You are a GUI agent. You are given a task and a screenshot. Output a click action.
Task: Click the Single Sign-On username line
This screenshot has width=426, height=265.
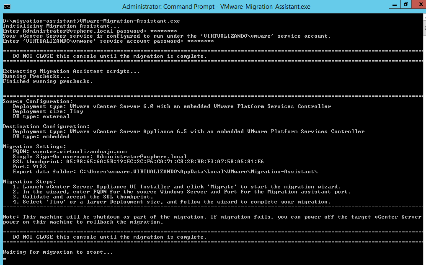(100, 157)
